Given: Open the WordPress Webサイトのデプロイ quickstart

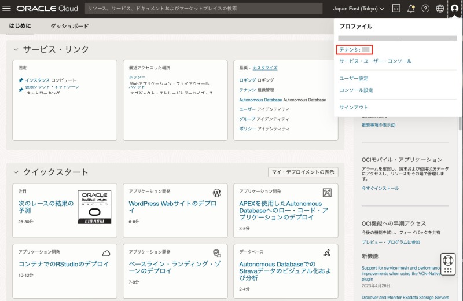Looking at the screenshot, I should point(172,207).
